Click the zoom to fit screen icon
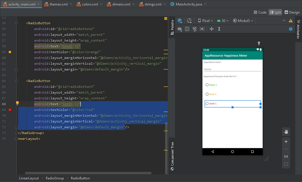This screenshot has height=182, width=302. click(286, 164)
